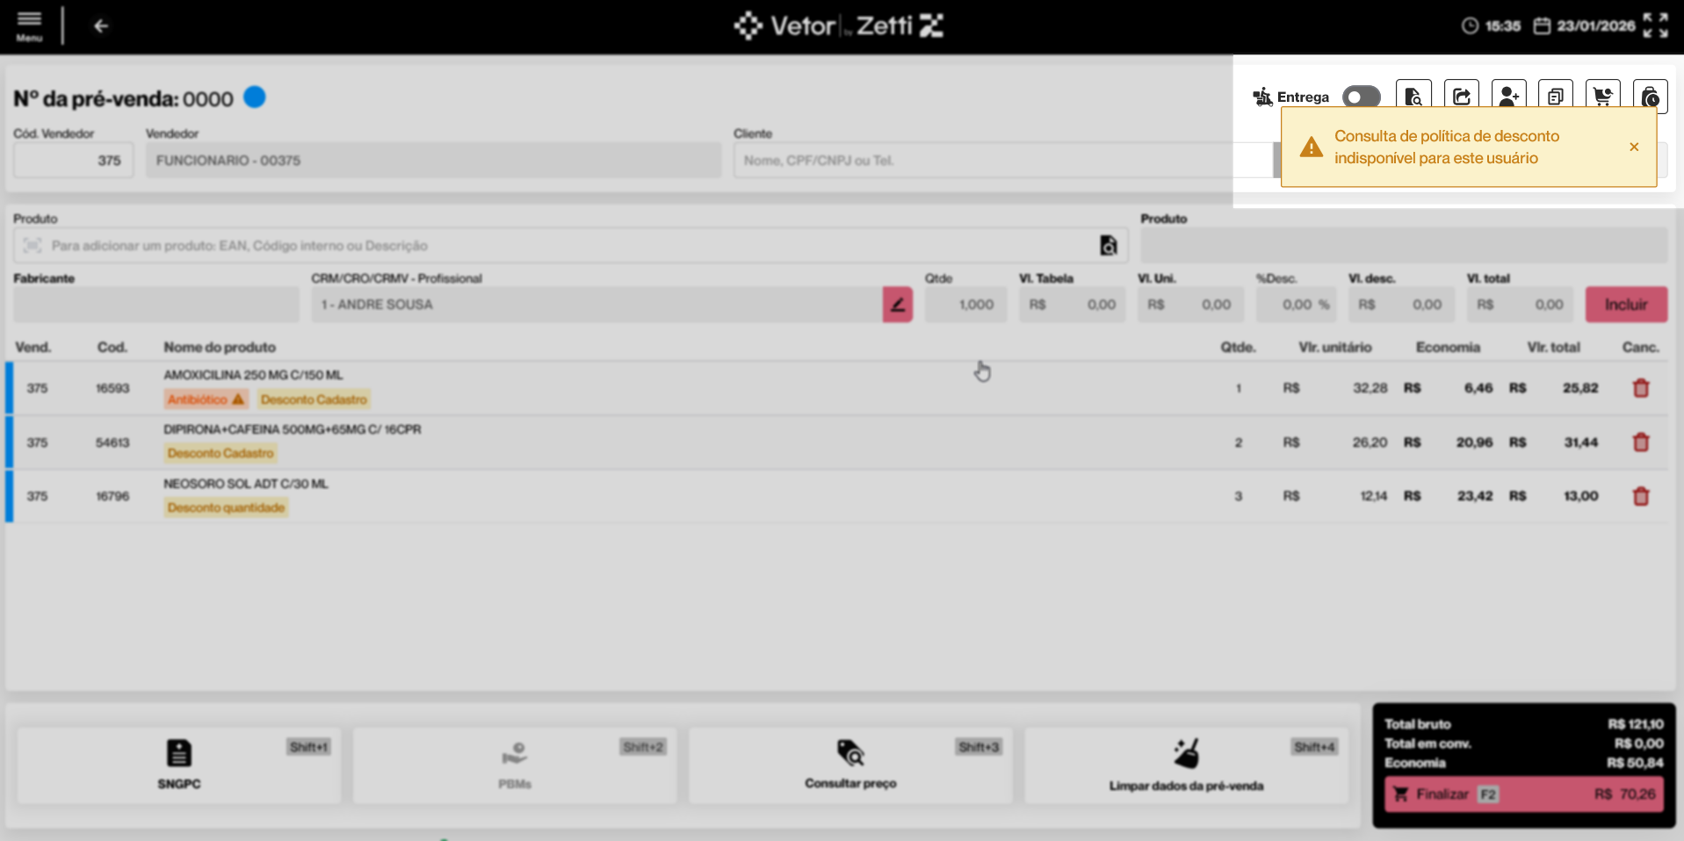1684x841 pixels.
Task: Select product name AMOXICILINA 250 MG C/150 ML
Action: 253,375
